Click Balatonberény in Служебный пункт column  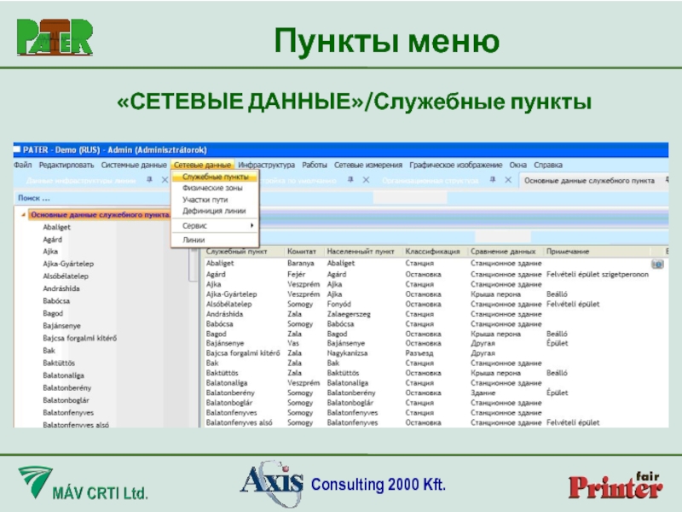click(230, 393)
